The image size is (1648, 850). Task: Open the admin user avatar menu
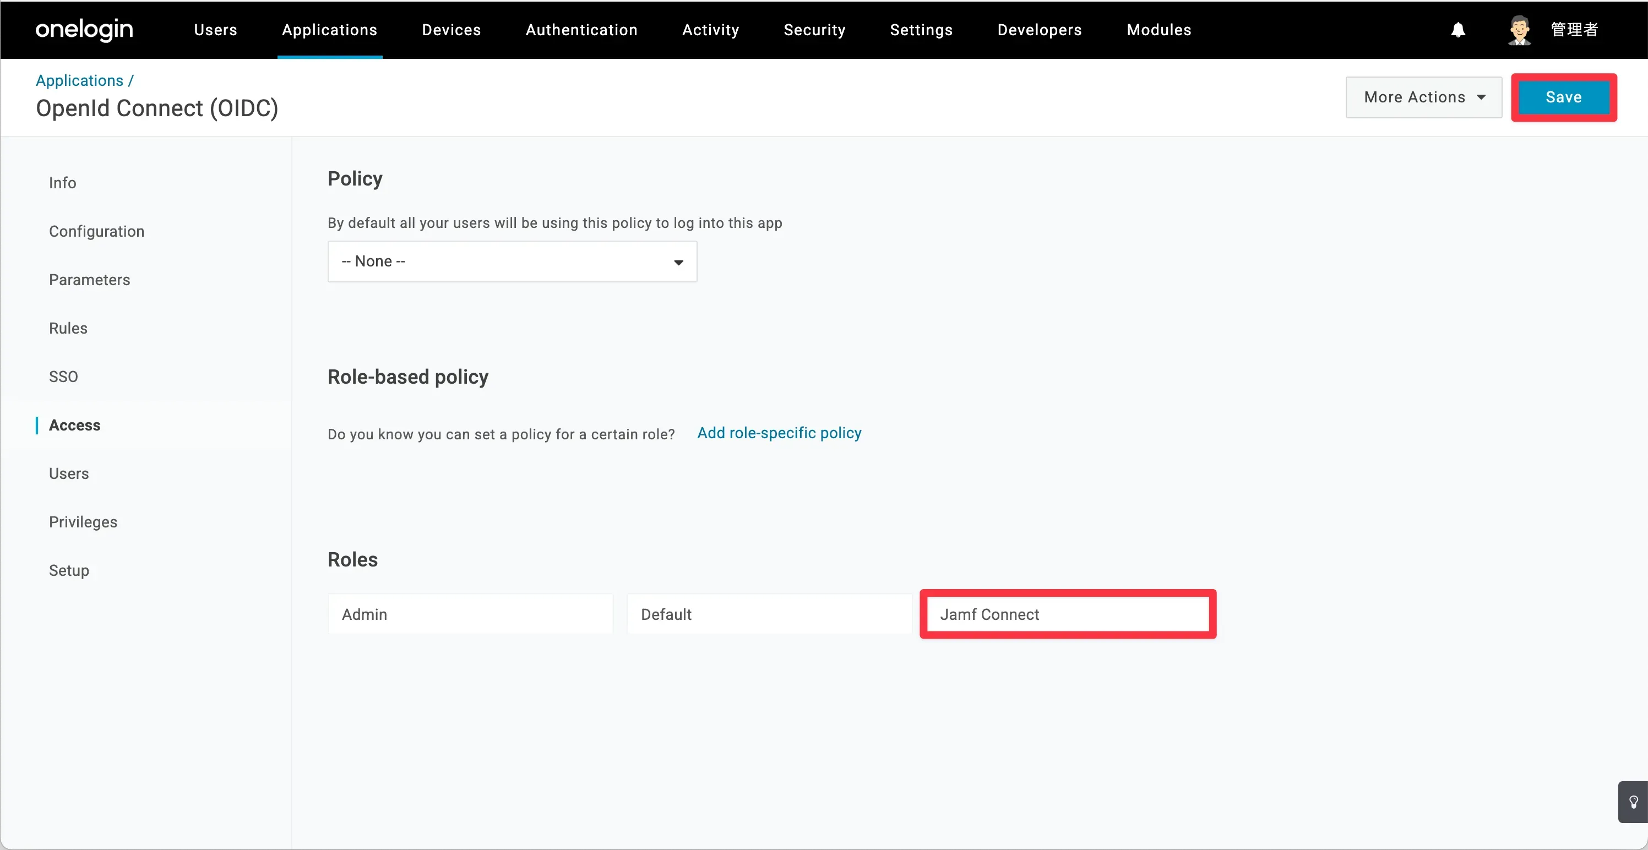(1519, 30)
